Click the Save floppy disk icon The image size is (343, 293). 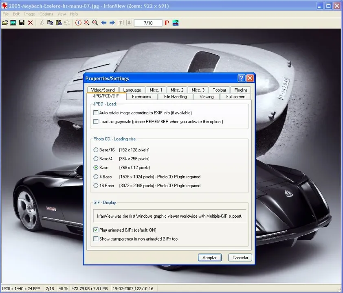coord(22,22)
